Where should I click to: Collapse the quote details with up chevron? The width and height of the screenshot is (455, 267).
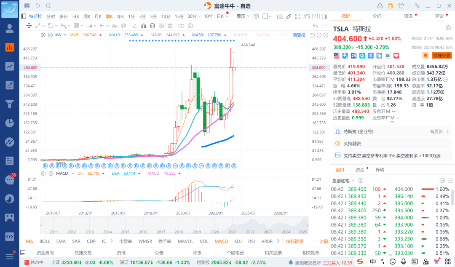click(392, 122)
